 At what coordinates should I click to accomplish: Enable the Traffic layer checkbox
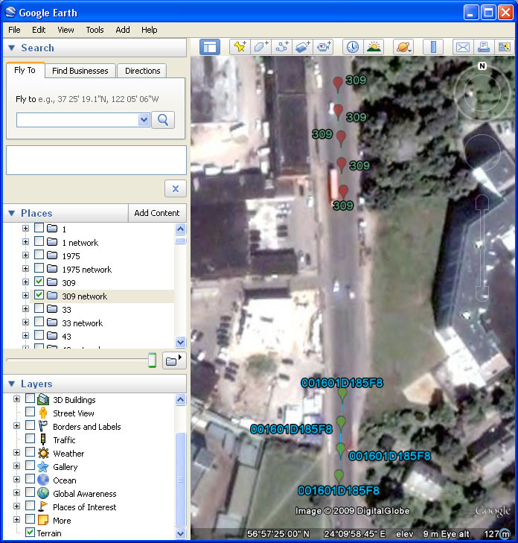[x=30, y=439]
